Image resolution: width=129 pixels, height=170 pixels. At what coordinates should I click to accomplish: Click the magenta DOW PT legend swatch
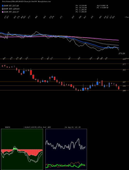pyautogui.click(x=3, y=12)
